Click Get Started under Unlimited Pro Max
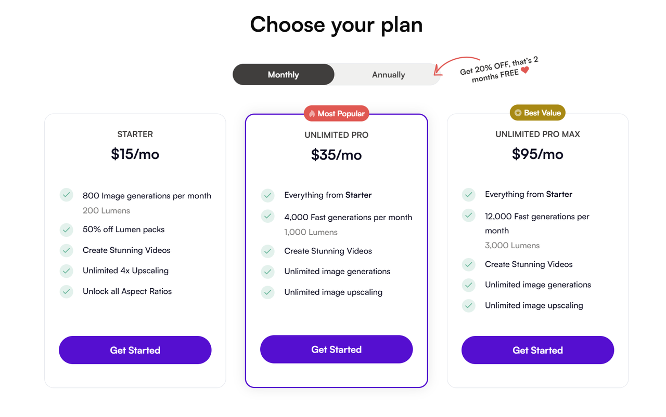 click(x=537, y=350)
